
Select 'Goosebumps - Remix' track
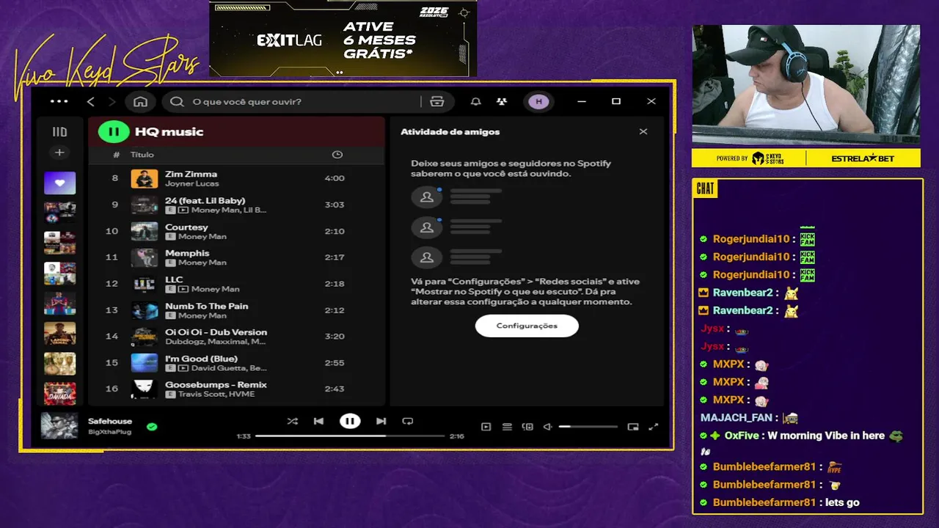coord(216,384)
